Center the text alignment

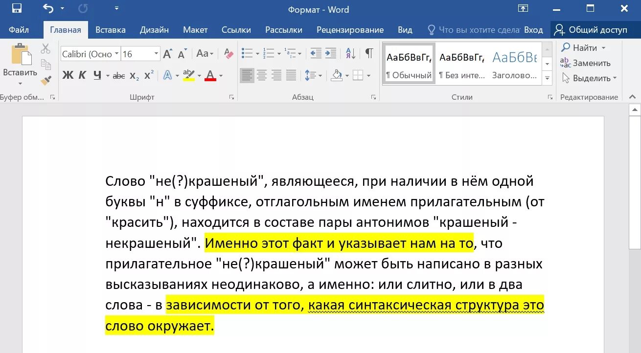tap(262, 75)
